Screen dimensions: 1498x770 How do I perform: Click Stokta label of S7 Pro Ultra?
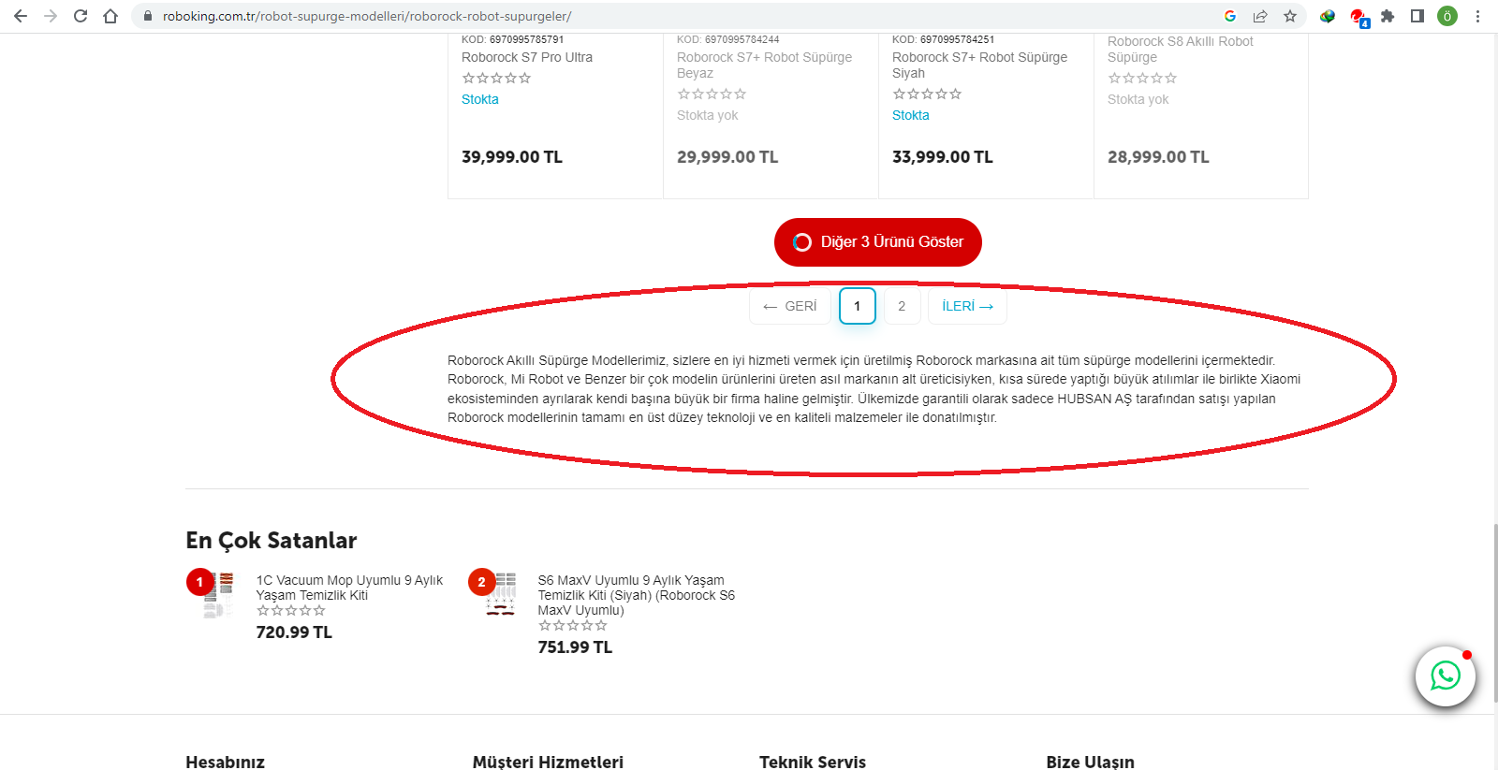[480, 99]
